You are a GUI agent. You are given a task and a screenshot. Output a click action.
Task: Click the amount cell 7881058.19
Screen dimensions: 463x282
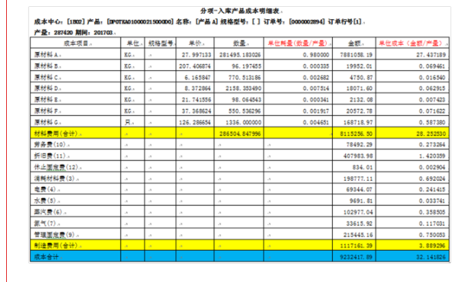[x=354, y=53]
